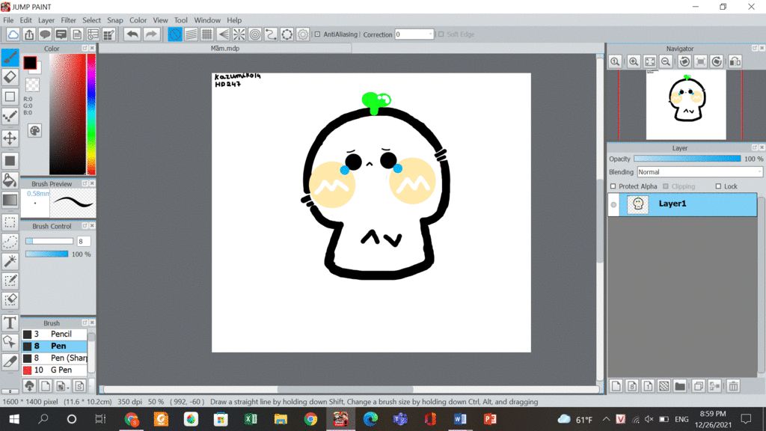
Task: Toggle the AntiAliasing checkbox
Action: (317, 34)
